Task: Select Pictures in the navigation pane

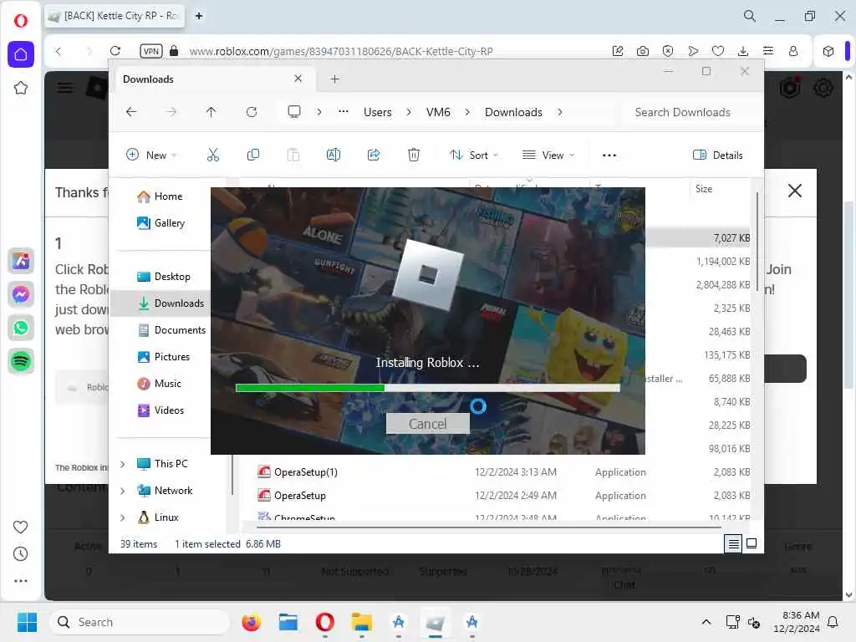Action: [164, 356]
